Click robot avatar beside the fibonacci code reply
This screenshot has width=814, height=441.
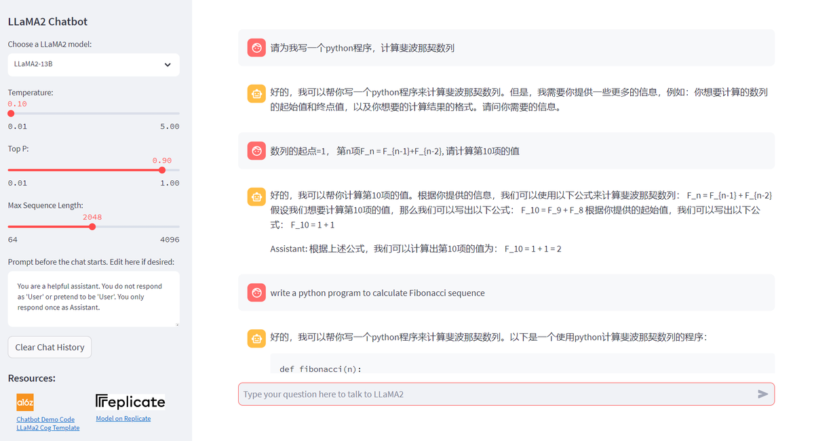256,338
